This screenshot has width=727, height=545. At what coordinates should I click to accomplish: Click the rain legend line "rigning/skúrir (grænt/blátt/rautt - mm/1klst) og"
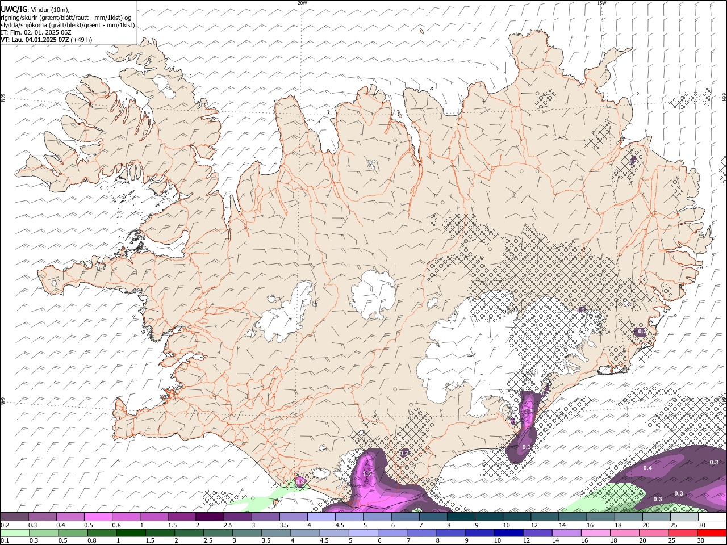66,17
